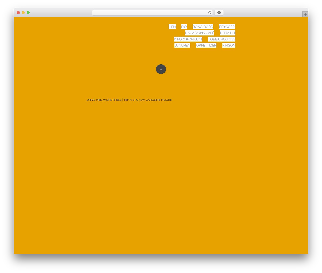
Task: Navigate to HITTA HIT
Action: 228,33
